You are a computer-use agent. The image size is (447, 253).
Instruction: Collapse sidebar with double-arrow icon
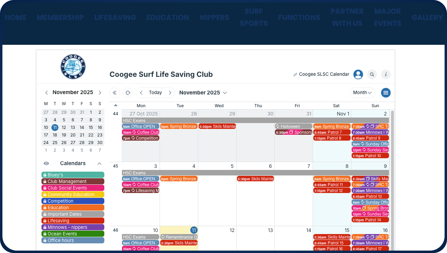115,93
